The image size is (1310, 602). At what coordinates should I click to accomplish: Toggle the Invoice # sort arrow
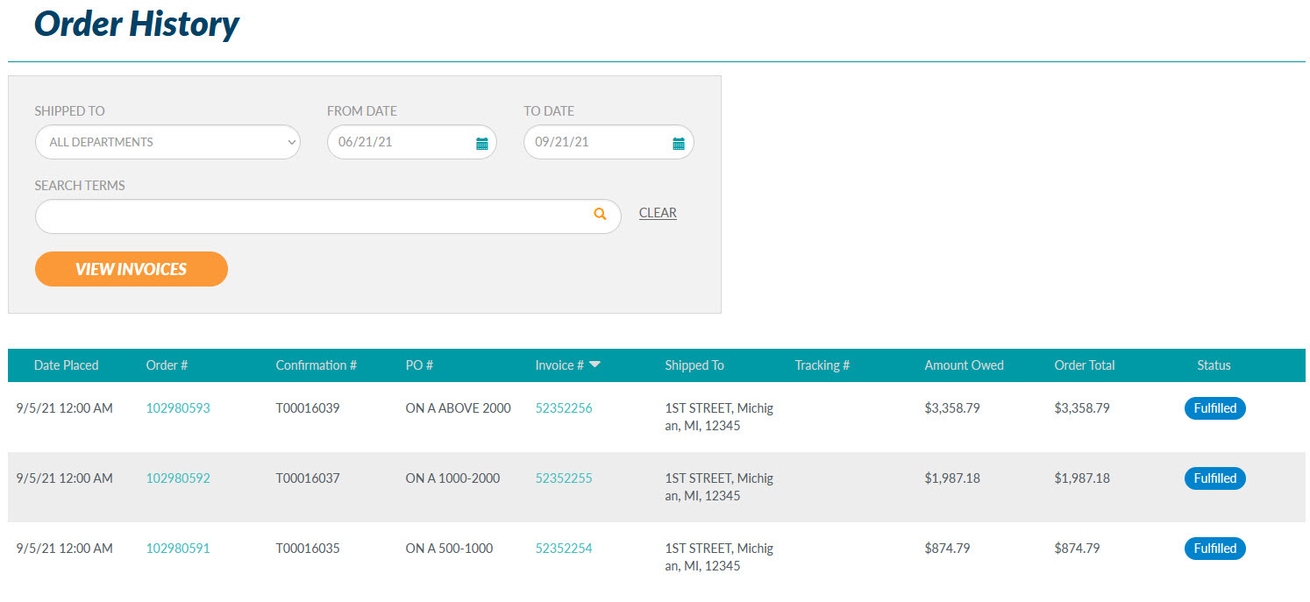594,365
